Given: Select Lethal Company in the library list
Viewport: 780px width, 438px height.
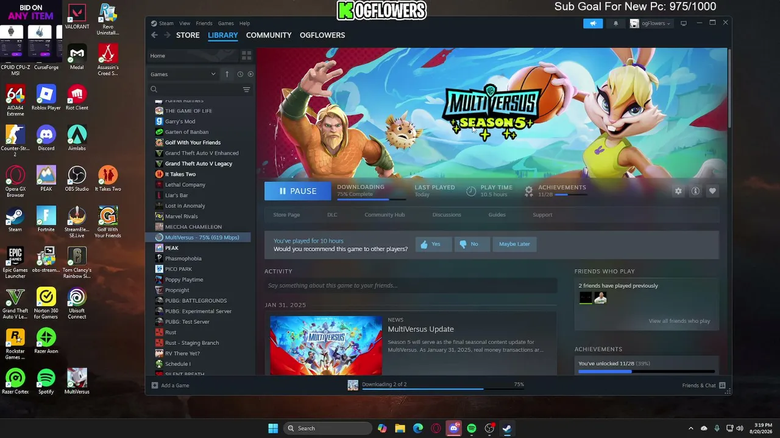Looking at the screenshot, I should pyautogui.click(x=185, y=184).
